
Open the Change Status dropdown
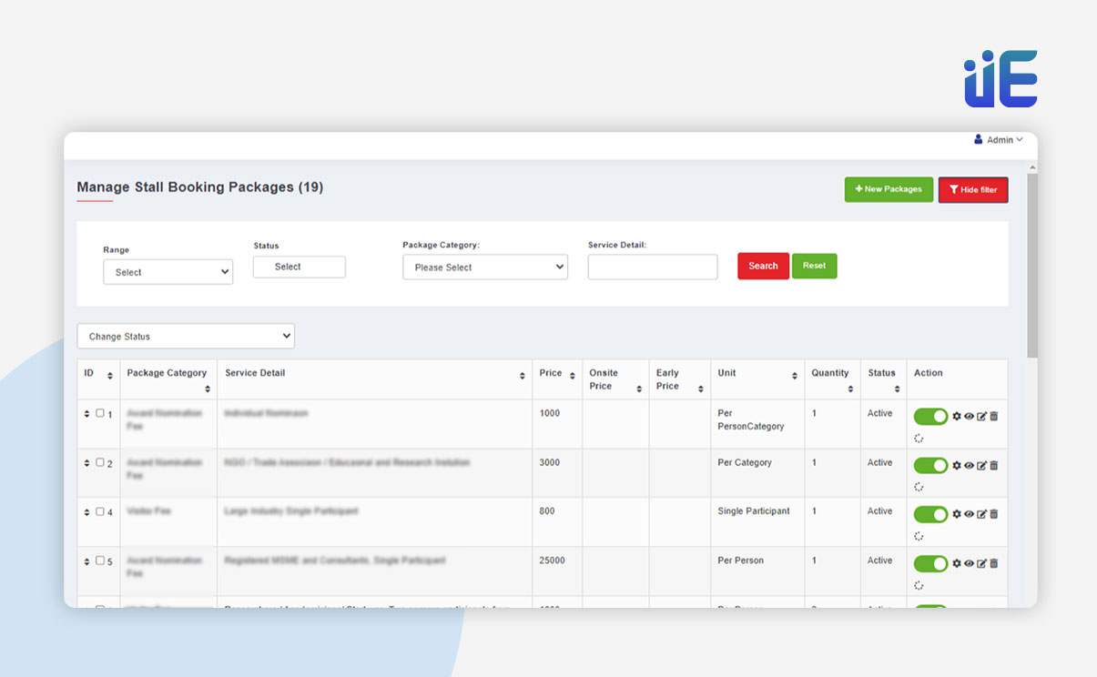pyautogui.click(x=186, y=336)
